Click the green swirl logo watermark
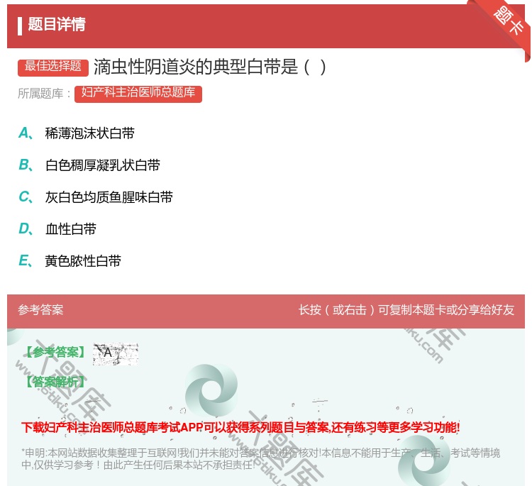The height and width of the screenshot is (486, 532). pyautogui.click(x=211, y=392)
